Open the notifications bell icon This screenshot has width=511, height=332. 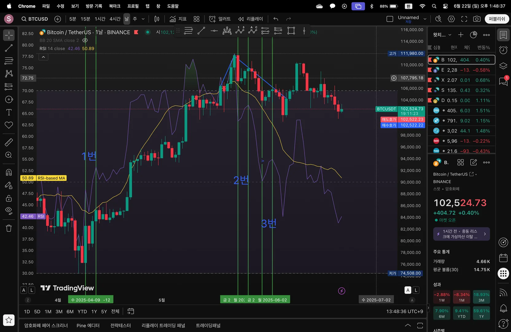(x=503, y=308)
